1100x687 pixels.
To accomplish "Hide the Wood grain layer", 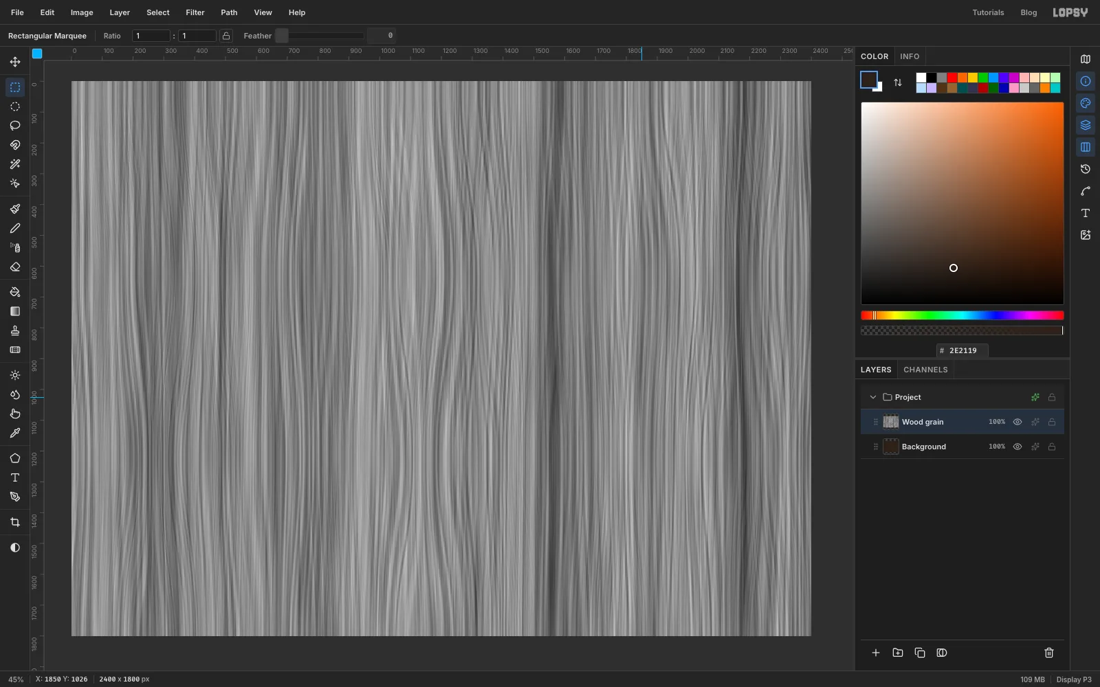I will point(1017,422).
